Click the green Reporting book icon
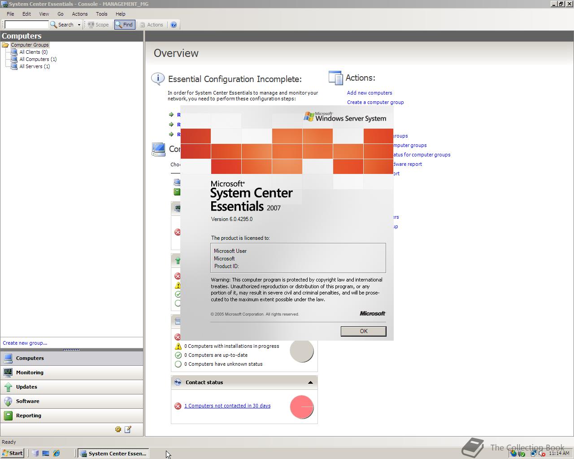The height and width of the screenshot is (459, 574). tap(8, 416)
